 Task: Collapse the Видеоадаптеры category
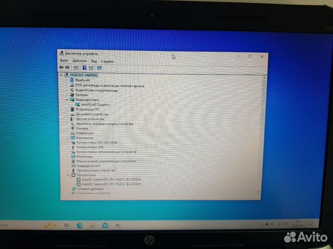coord(67,100)
